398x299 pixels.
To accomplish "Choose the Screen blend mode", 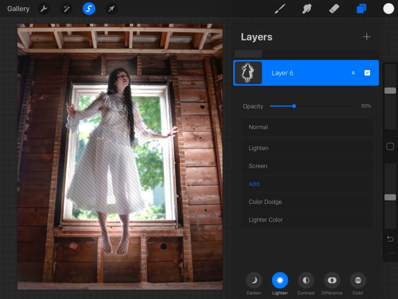I will tap(258, 166).
